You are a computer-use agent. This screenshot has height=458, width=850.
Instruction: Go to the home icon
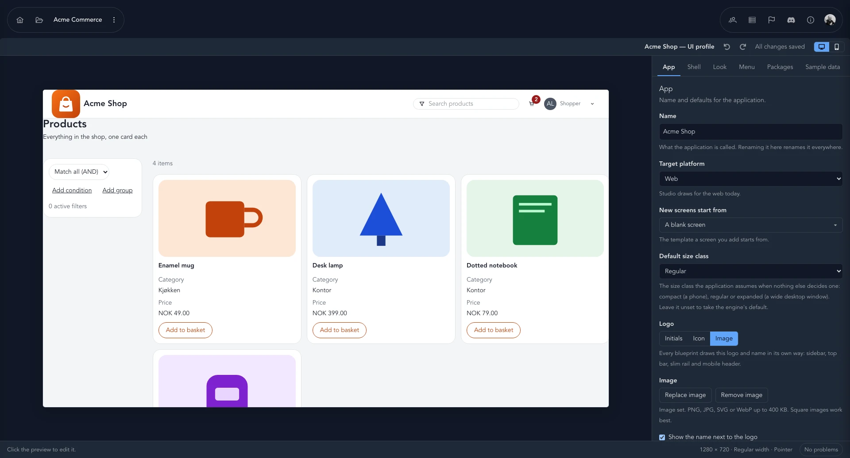pos(20,20)
